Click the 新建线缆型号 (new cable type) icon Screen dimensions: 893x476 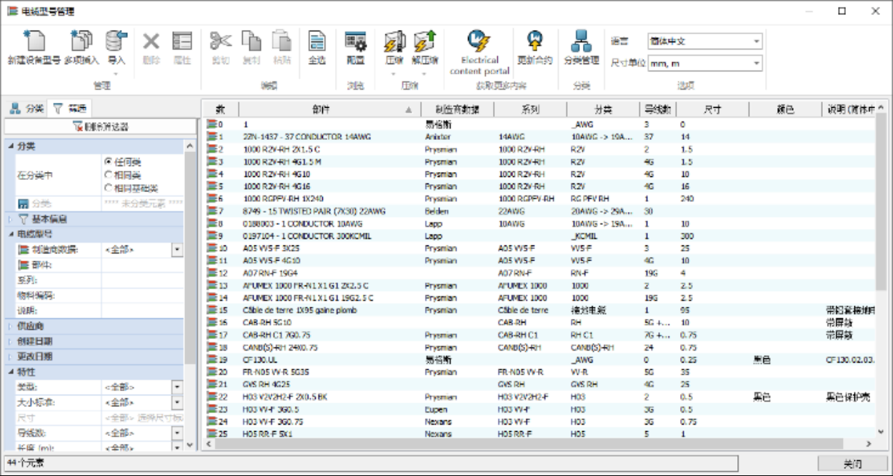[x=34, y=43]
